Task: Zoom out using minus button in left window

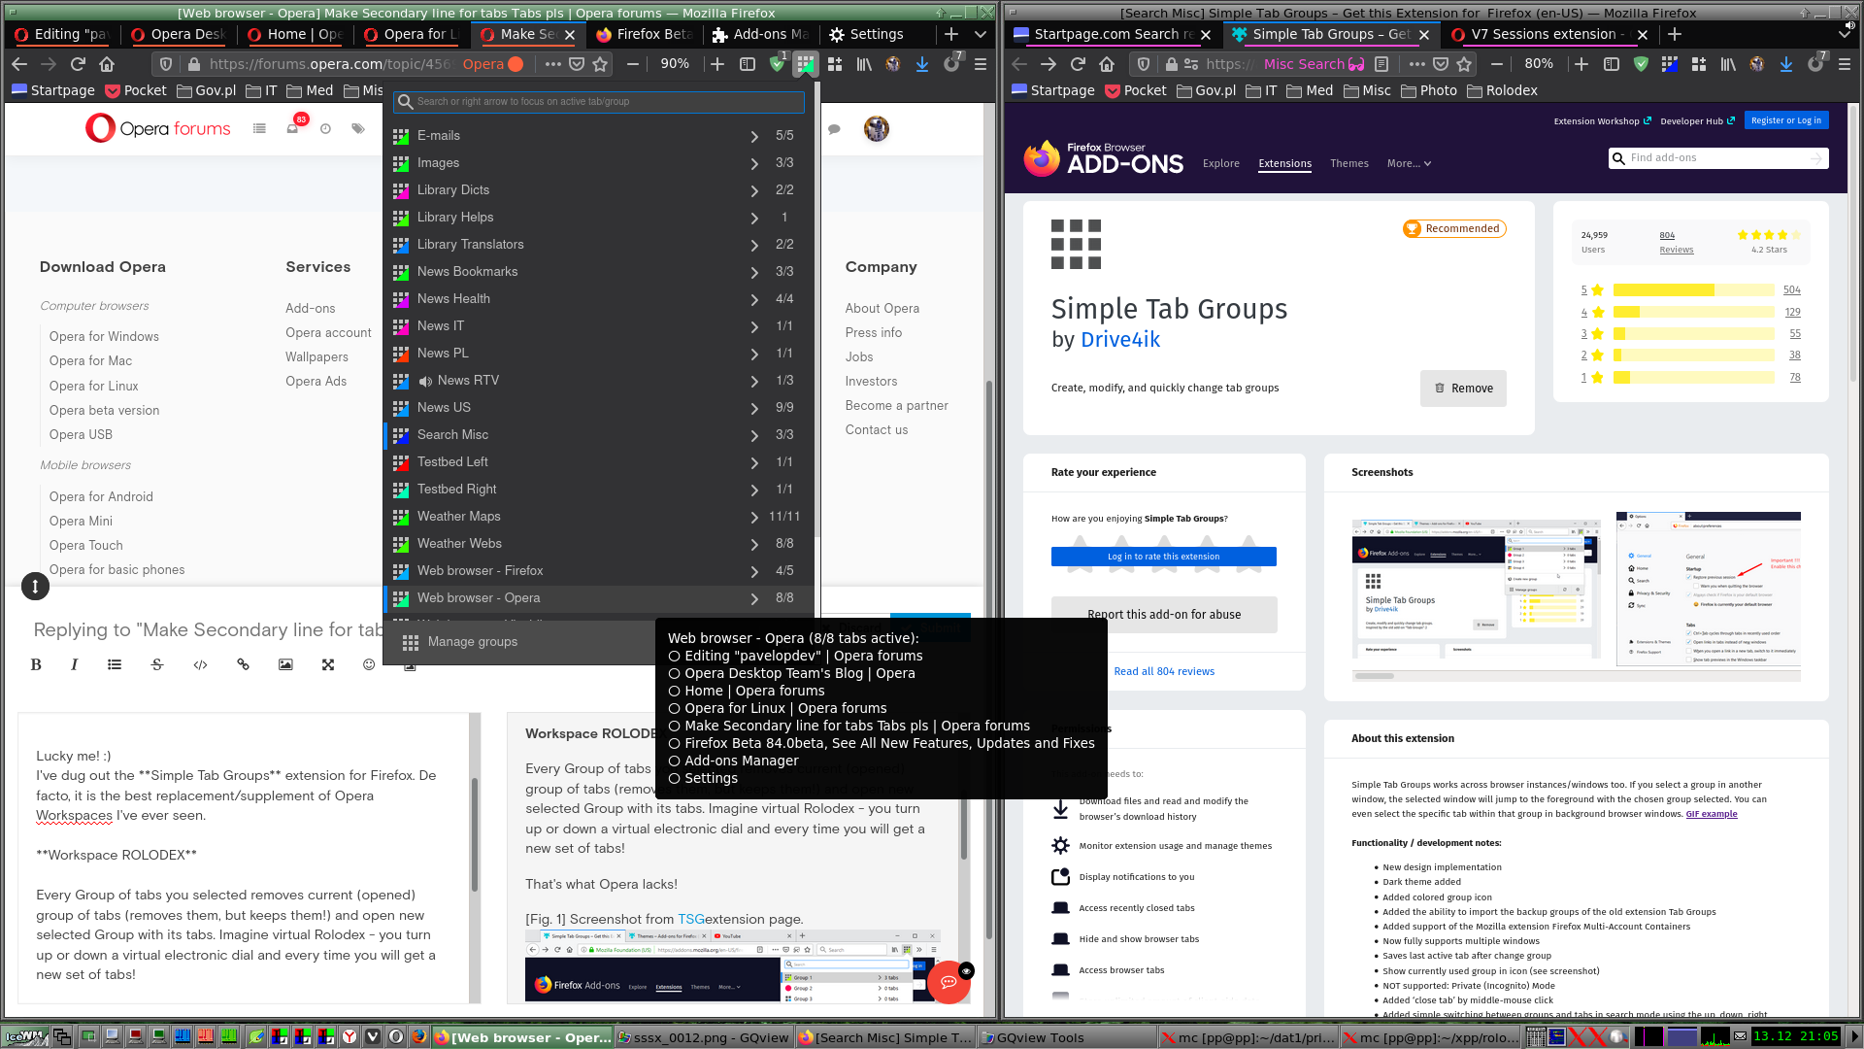Action: point(633,64)
